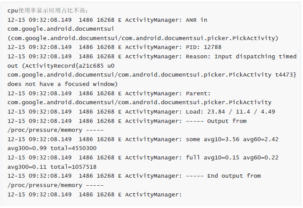This screenshot has width=303, height=208.
Task: Click "does not have a focused window)" line
Action: click(x=62, y=84)
